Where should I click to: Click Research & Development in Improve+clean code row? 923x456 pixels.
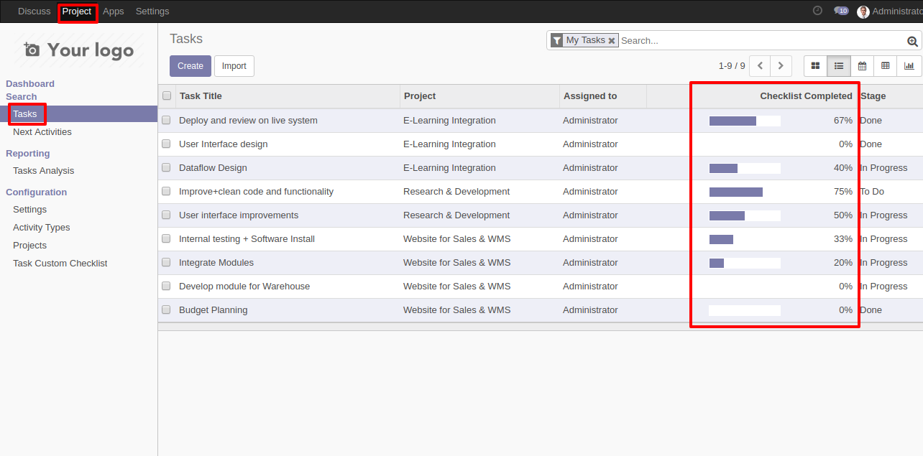coord(456,192)
